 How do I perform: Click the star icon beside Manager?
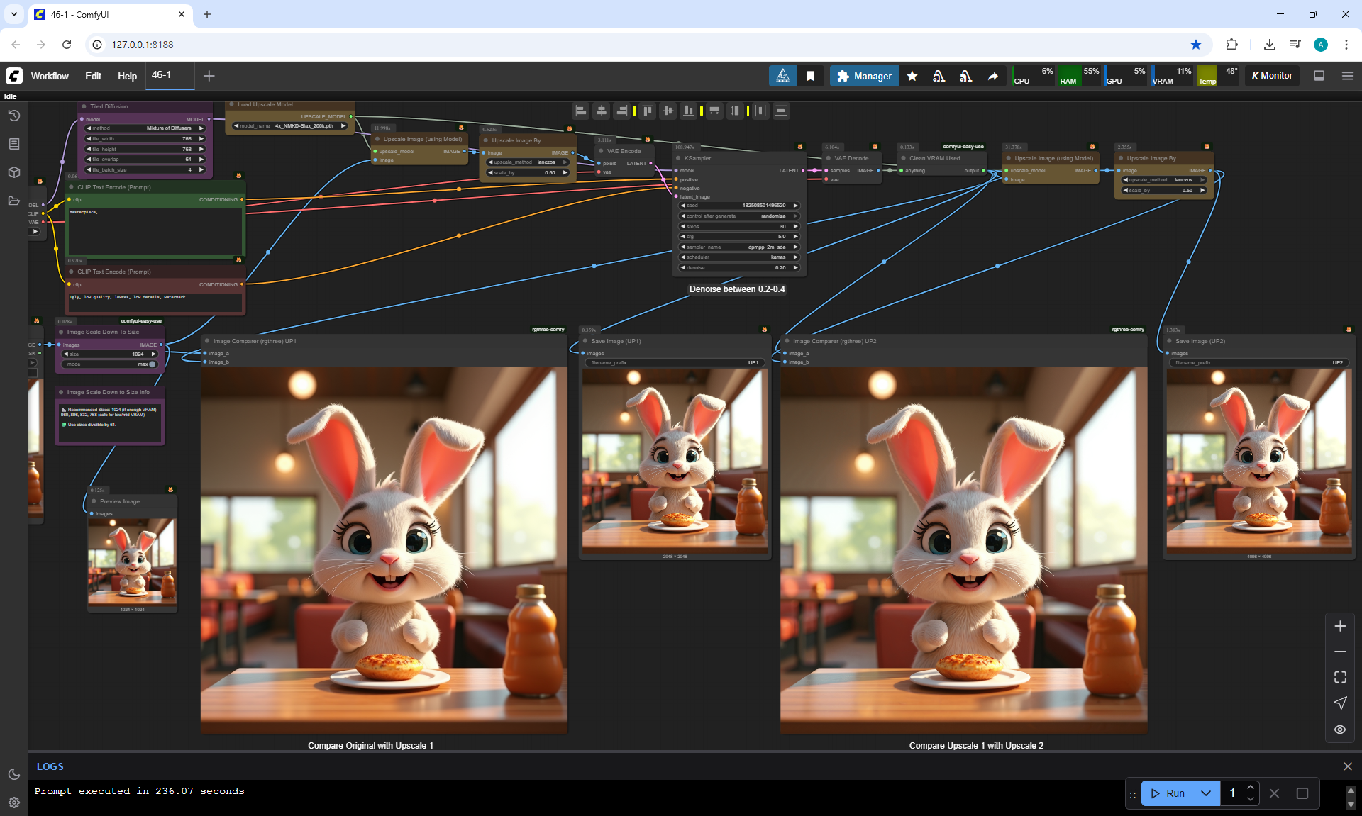(x=912, y=76)
